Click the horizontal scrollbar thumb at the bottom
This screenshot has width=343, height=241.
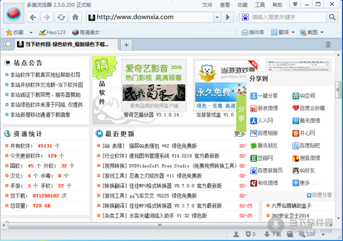159,225
